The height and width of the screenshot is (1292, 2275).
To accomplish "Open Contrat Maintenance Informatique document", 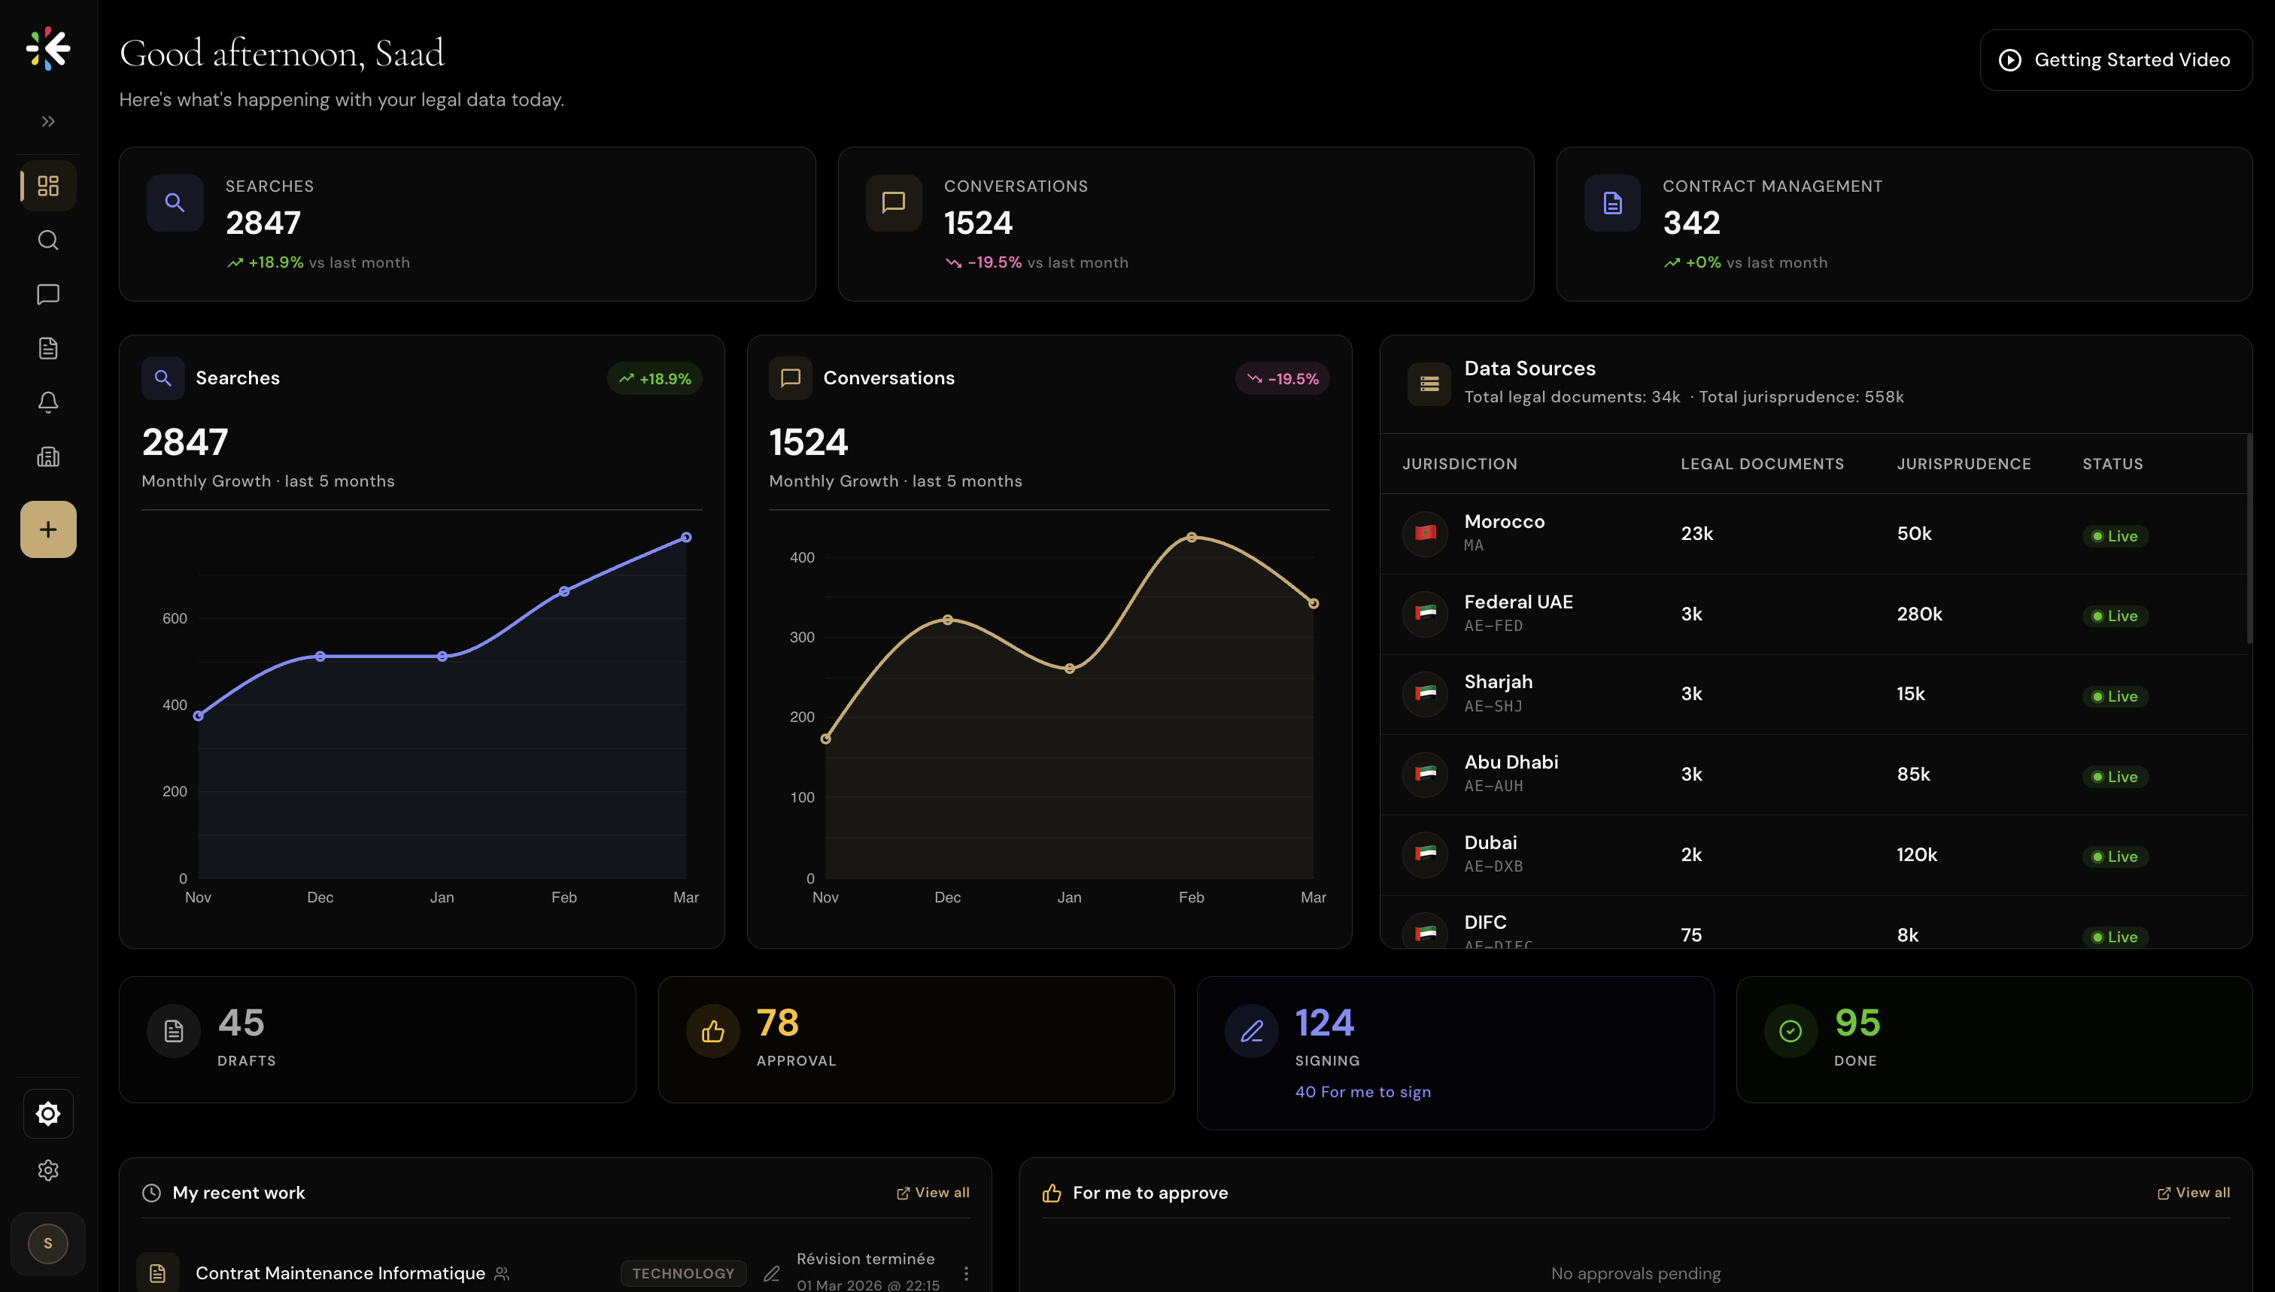I will [x=340, y=1273].
